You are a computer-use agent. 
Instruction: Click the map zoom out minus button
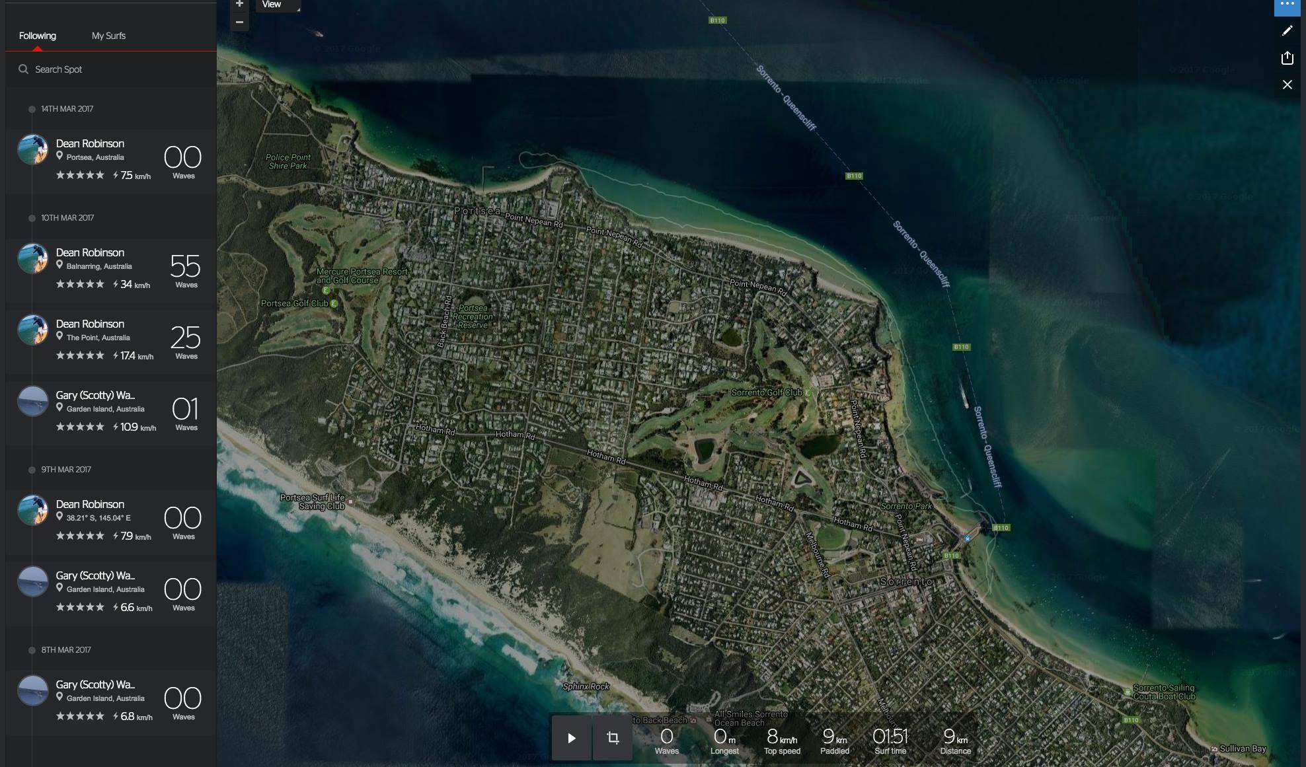(x=239, y=22)
